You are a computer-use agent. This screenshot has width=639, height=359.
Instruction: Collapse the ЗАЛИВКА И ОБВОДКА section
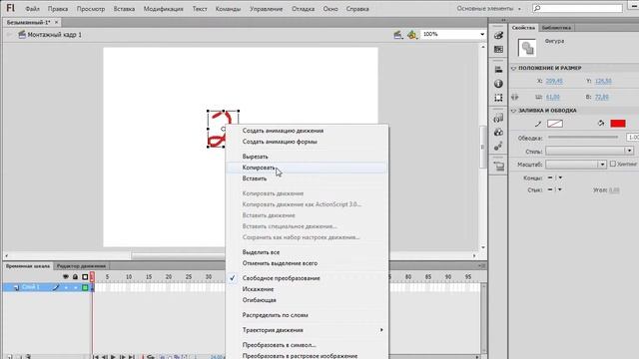click(513, 111)
